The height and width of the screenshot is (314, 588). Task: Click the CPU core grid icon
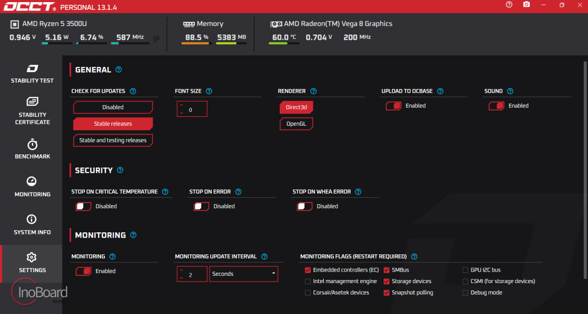point(156,39)
